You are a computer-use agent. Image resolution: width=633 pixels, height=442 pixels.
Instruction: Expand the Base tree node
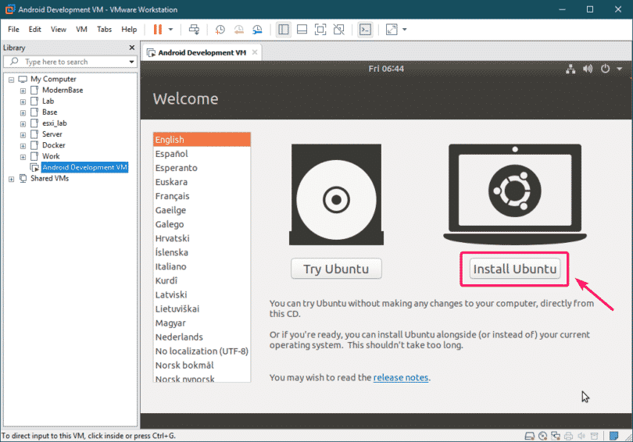[23, 112]
